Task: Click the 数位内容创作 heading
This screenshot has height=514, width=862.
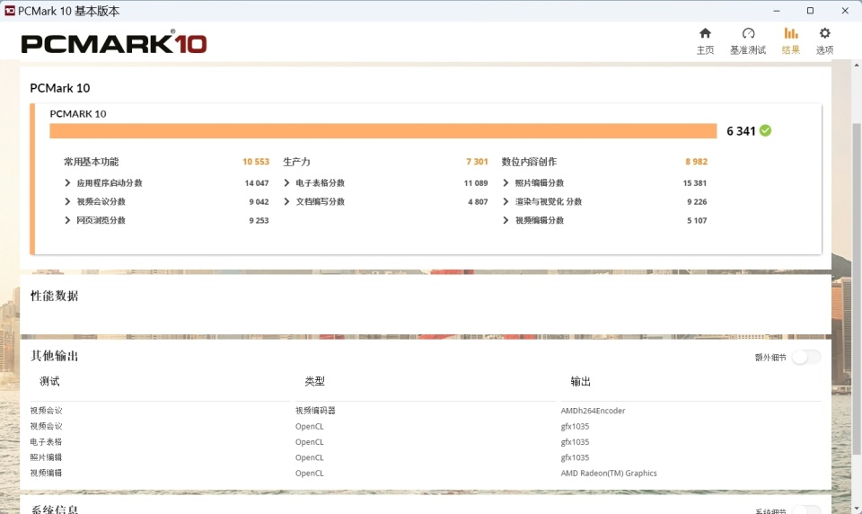Action: pyautogui.click(x=529, y=161)
